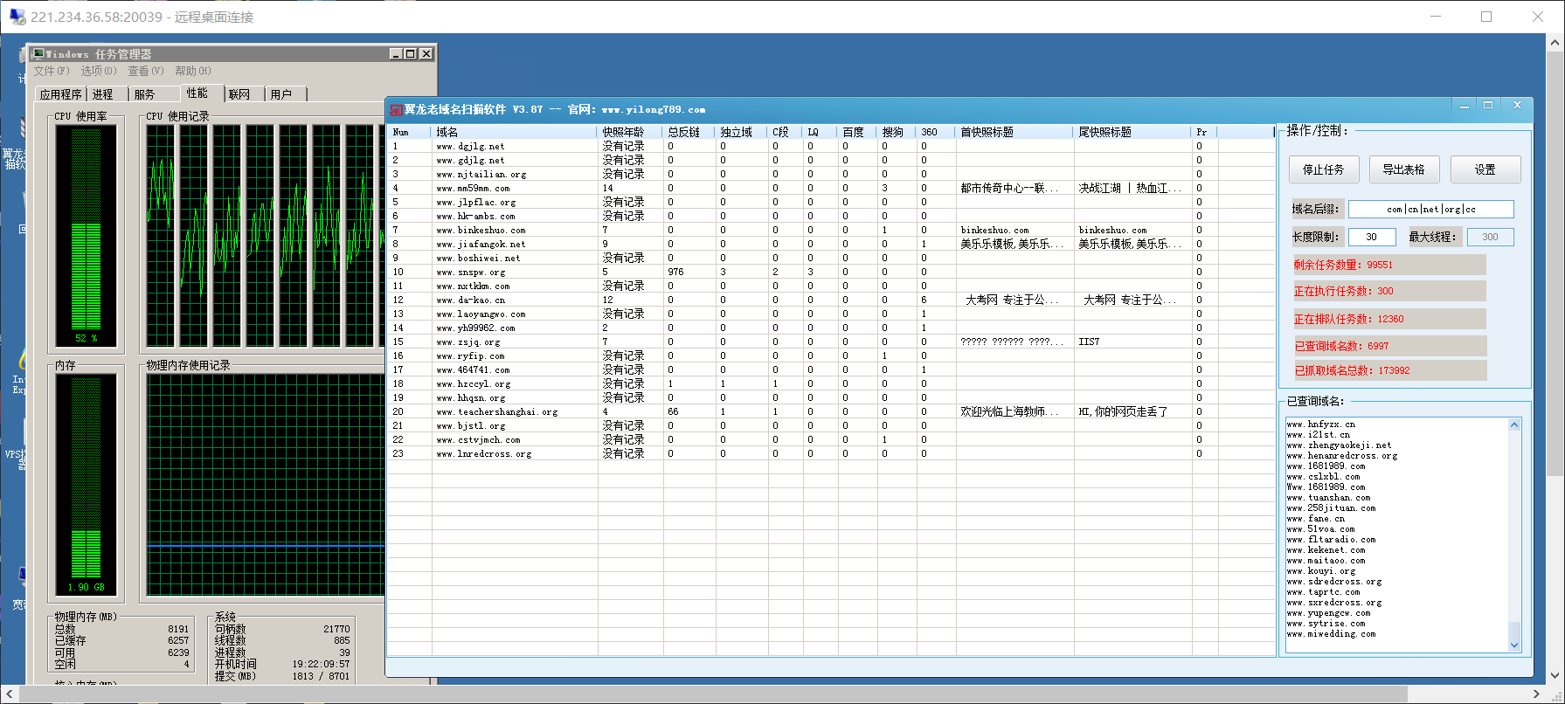Click the 域名后缀 input field
Image resolution: width=1565 pixels, height=704 pixels.
1431,210
